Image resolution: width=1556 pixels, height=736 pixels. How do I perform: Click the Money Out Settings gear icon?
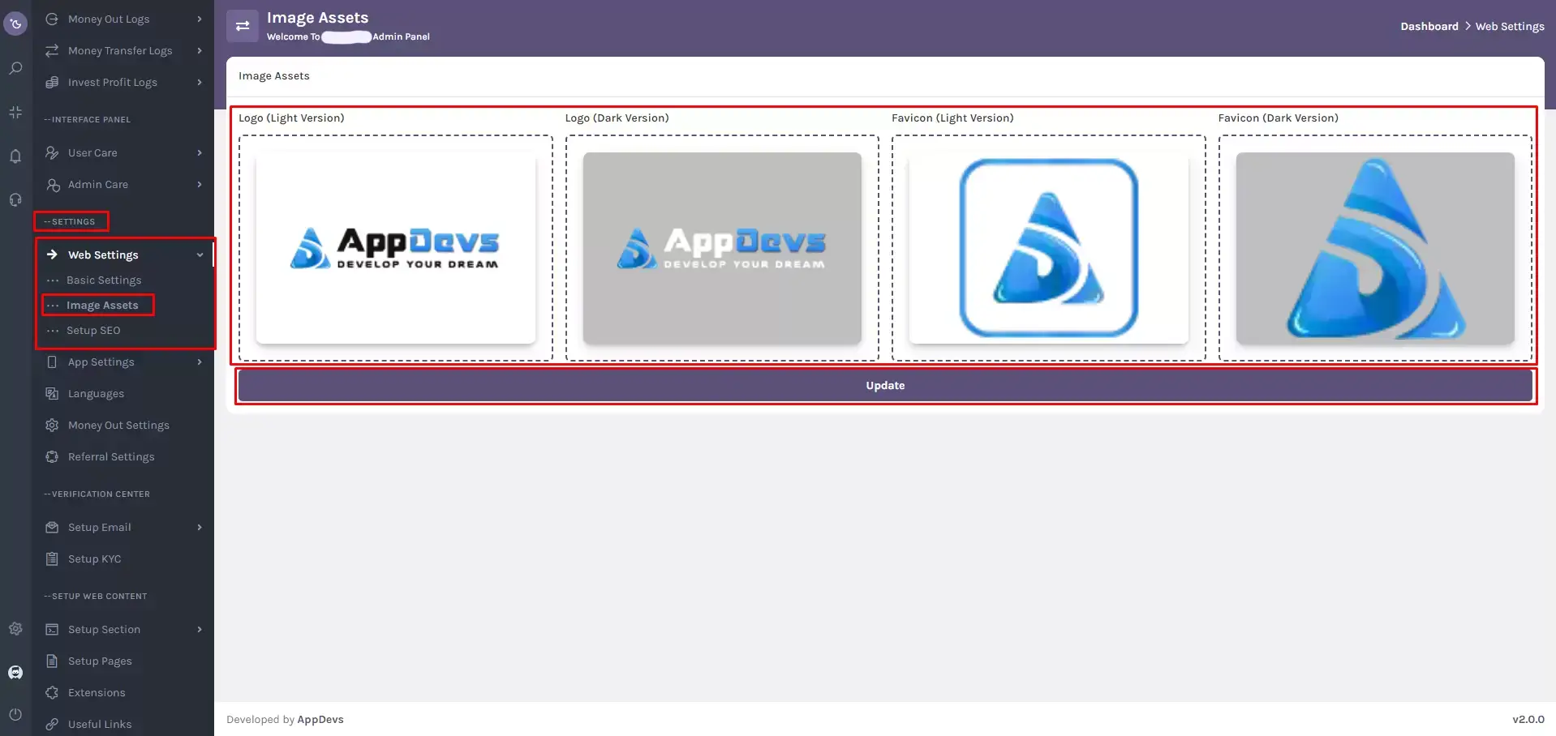pyautogui.click(x=52, y=425)
